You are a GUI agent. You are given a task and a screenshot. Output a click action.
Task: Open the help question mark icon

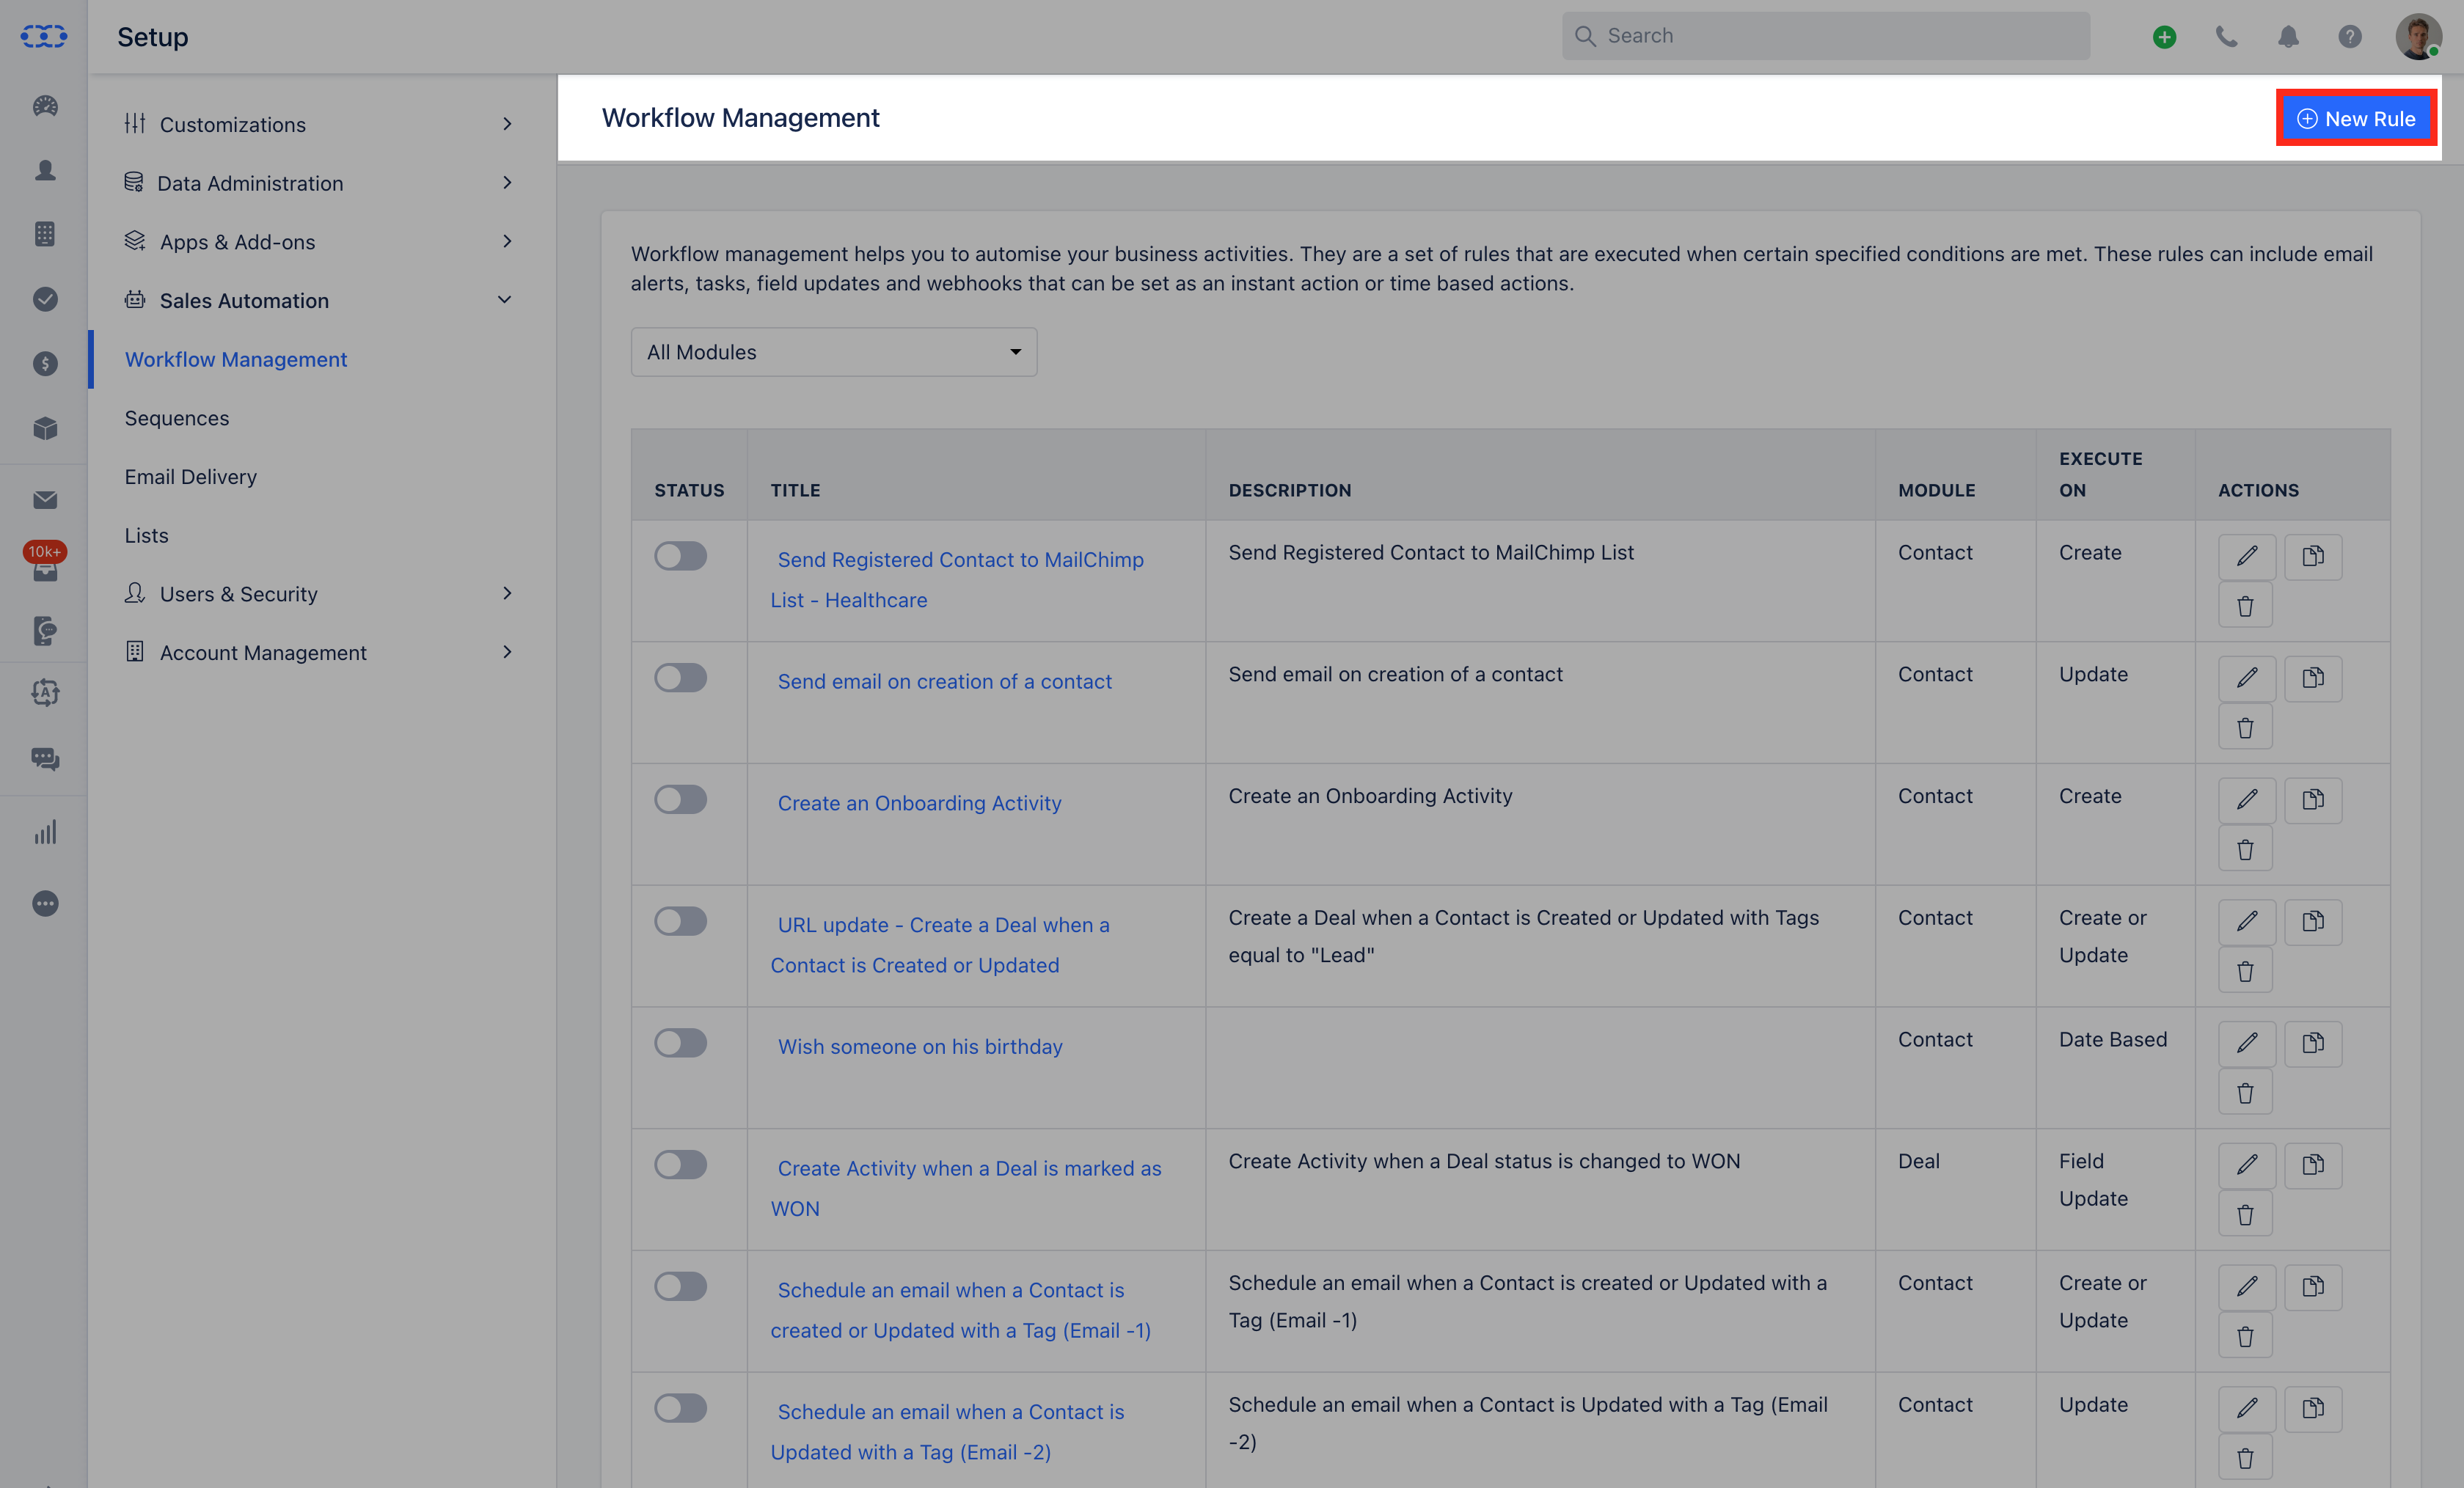pos(2350,37)
